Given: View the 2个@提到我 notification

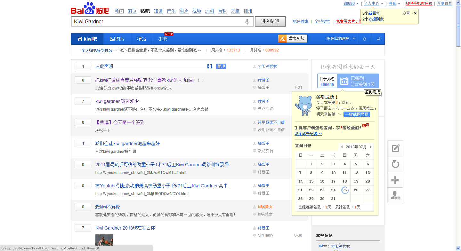Looking at the screenshot, I should point(373,19).
